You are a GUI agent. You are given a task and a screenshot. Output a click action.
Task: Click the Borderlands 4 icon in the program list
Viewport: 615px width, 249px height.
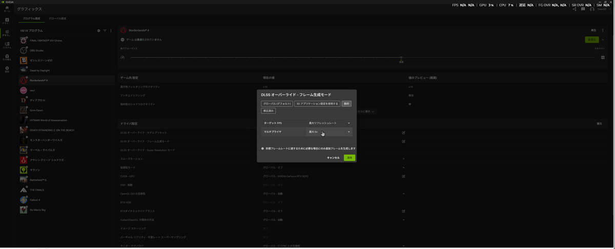(x=23, y=80)
